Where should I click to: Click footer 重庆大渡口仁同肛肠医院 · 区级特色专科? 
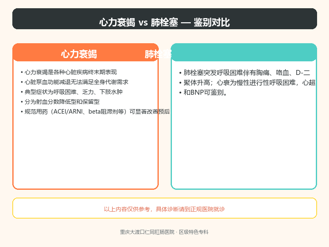click(x=164, y=232)
